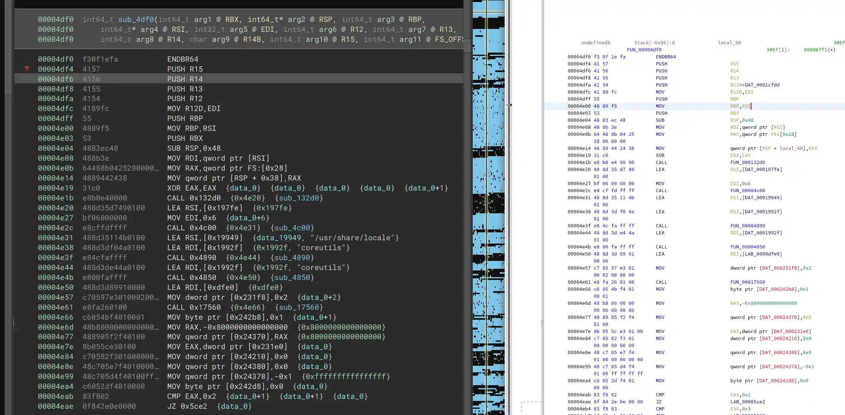Select the local_40 stack variable reference
The width and height of the screenshot is (845, 415).
click(x=791, y=148)
